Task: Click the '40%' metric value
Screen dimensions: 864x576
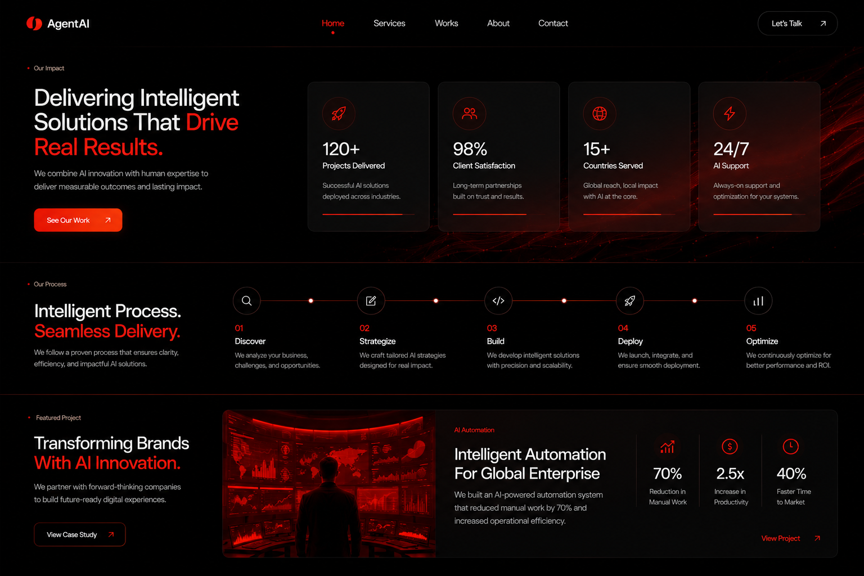Action: [791, 474]
